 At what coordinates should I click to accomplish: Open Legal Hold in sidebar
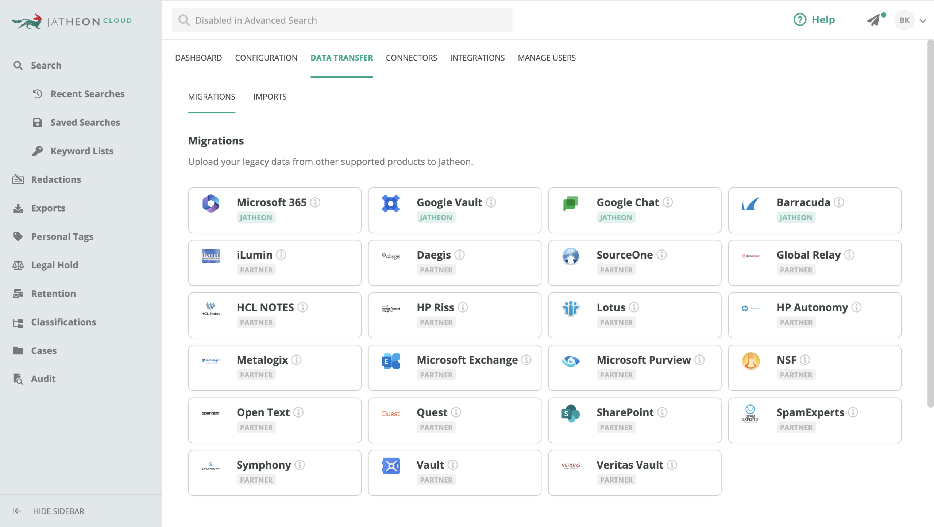54,265
